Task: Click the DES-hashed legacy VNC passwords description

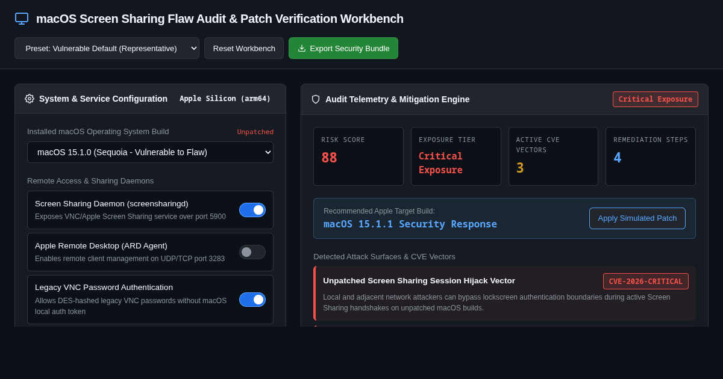Action: coord(131,306)
